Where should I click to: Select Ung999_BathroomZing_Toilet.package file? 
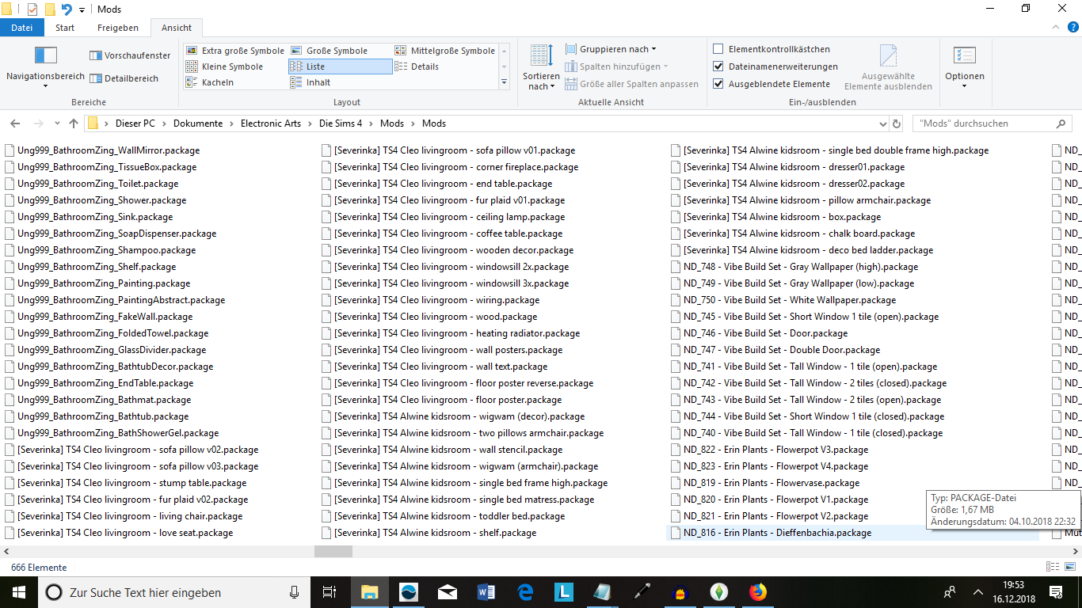91,184
